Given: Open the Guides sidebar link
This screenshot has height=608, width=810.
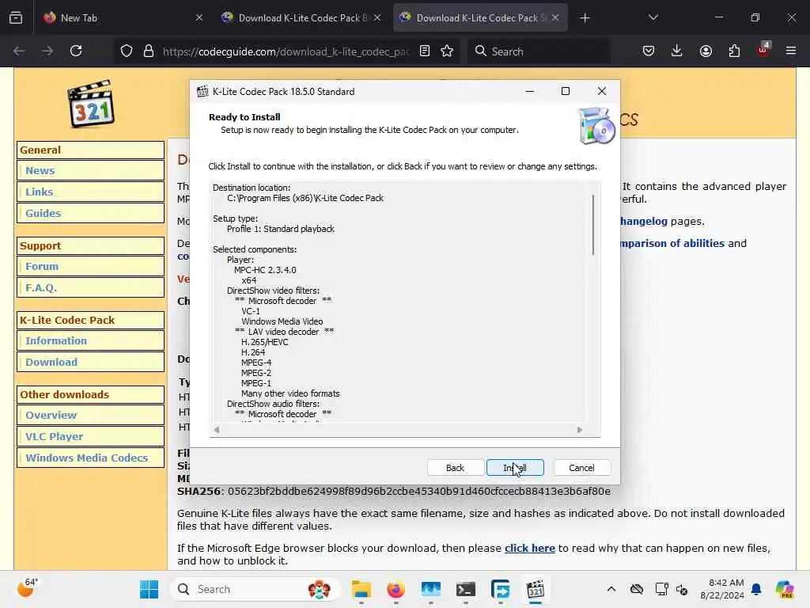Looking at the screenshot, I should pyautogui.click(x=43, y=213).
